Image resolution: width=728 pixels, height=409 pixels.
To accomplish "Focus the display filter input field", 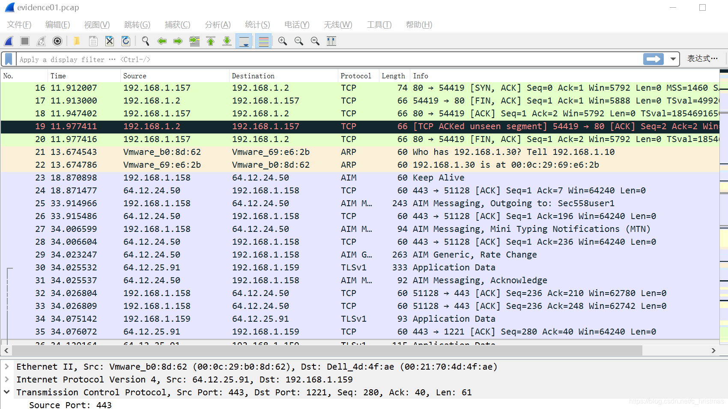I will pos(329,59).
